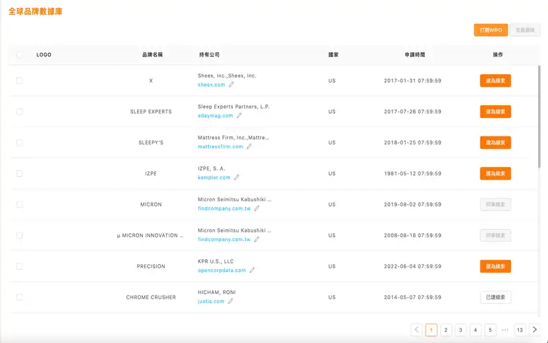Jump to last page 13
The height and width of the screenshot is (343, 548).
coord(520,330)
